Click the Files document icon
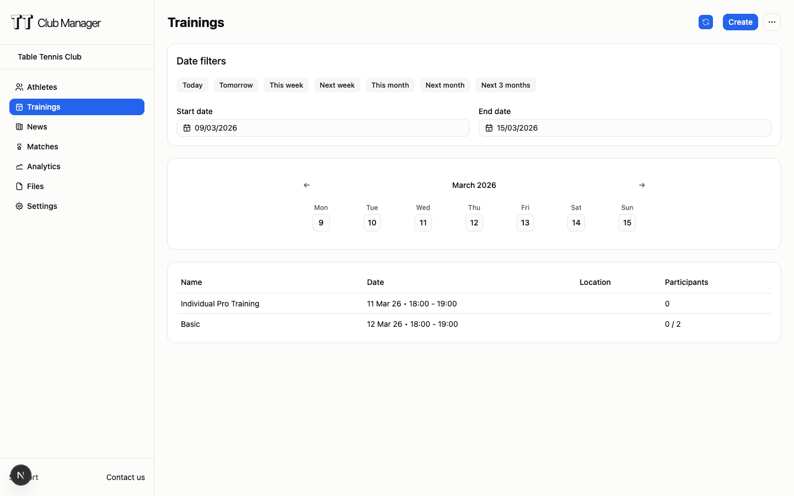This screenshot has width=794, height=496. 19,186
